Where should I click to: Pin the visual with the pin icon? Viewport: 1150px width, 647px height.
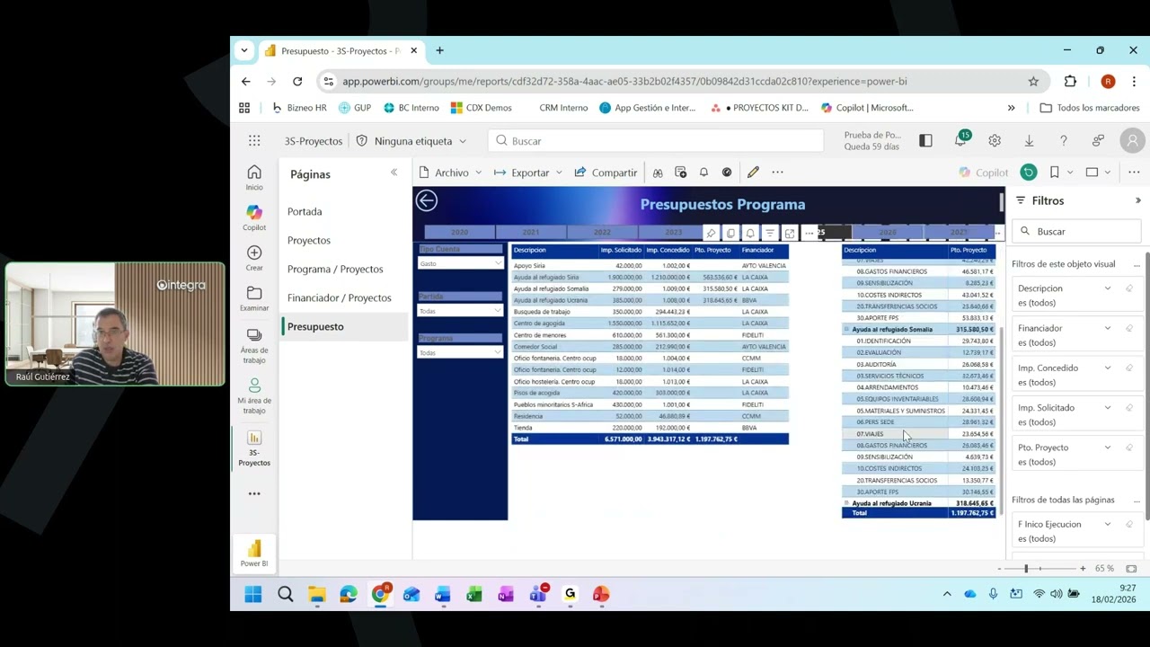point(711,233)
